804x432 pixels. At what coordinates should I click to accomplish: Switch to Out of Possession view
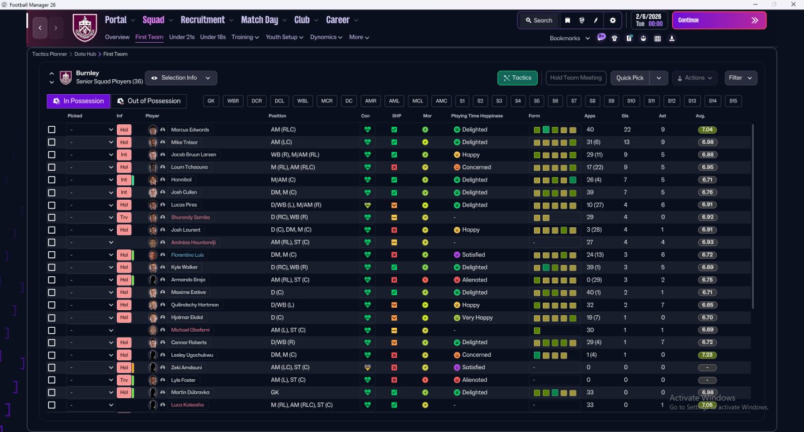(x=149, y=101)
